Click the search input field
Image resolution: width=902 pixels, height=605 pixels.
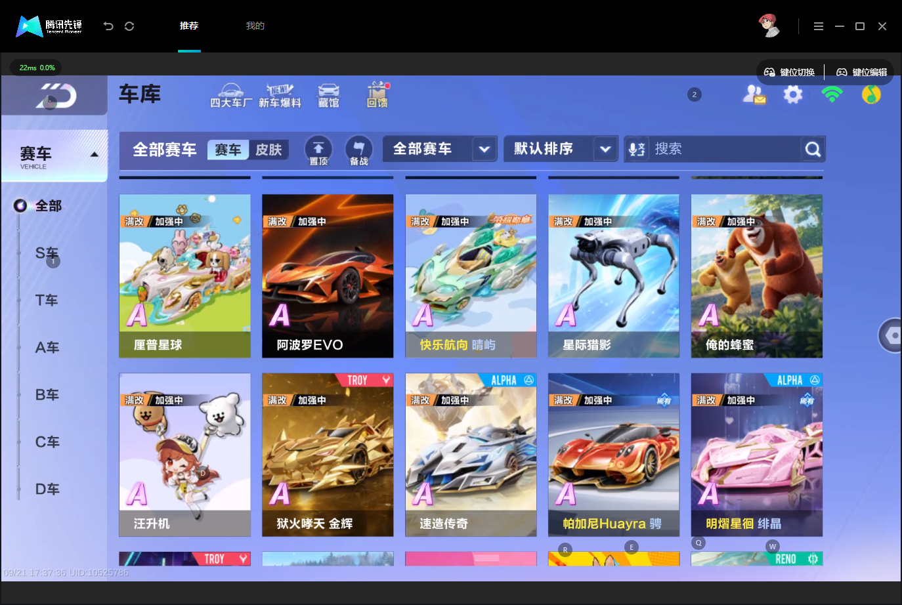tap(725, 149)
